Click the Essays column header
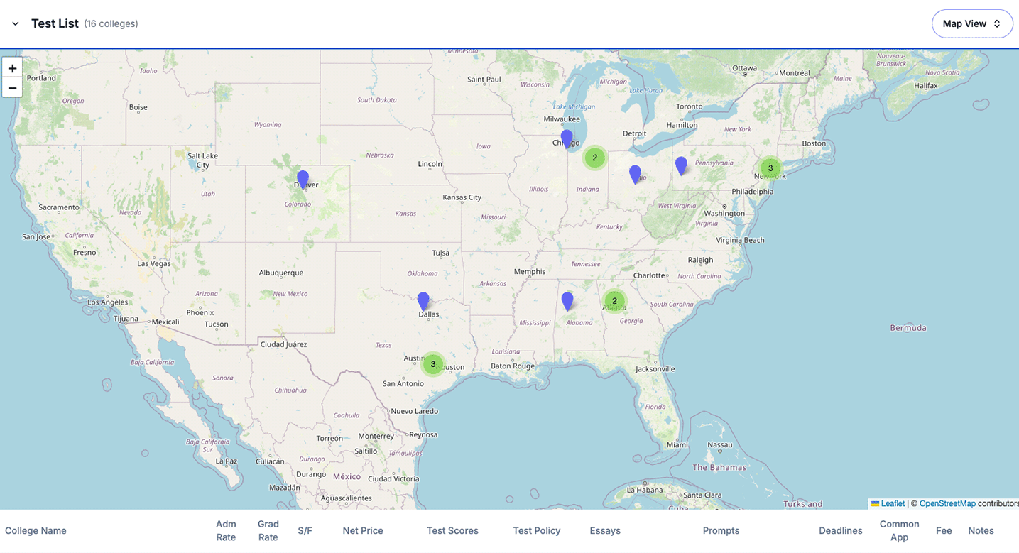Image resolution: width=1019 pixels, height=553 pixels. click(605, 531)
